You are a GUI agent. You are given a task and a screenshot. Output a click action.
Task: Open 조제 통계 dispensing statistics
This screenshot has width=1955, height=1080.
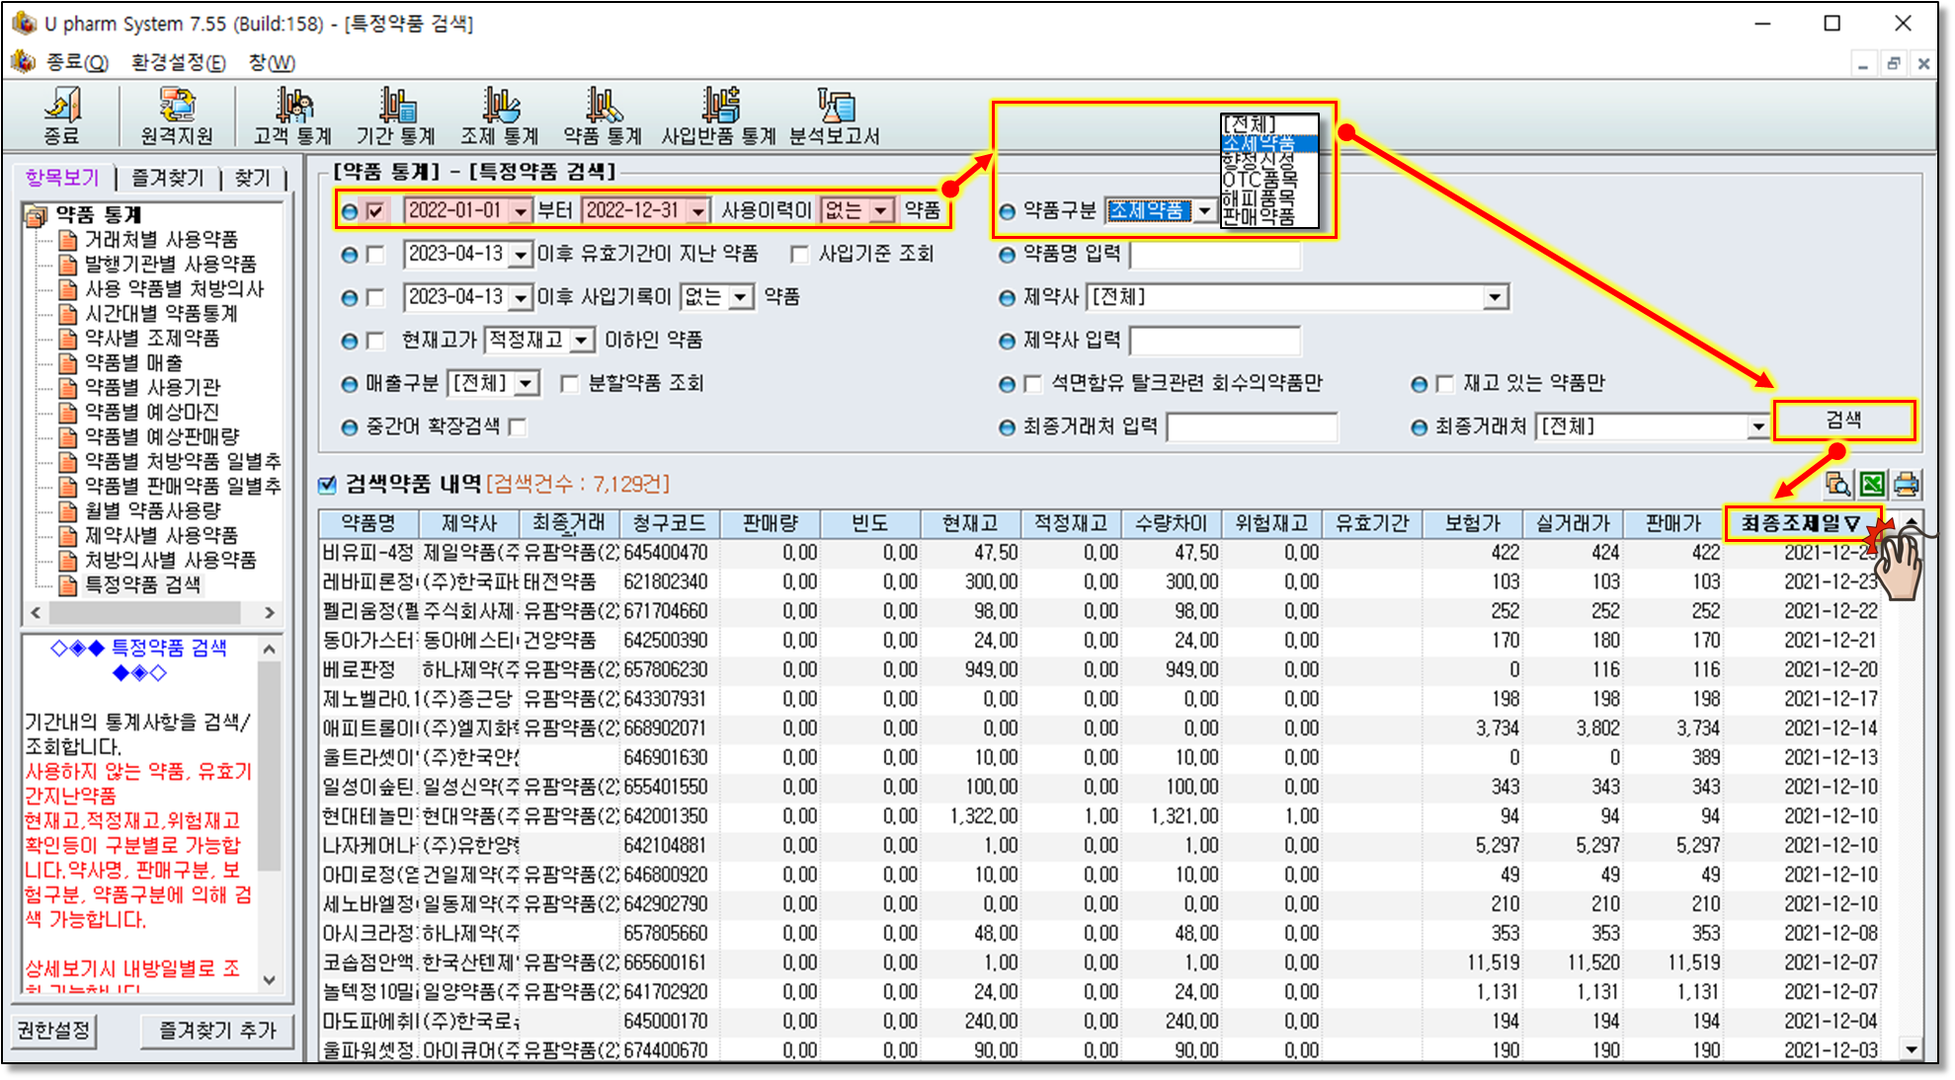[500, 115]
